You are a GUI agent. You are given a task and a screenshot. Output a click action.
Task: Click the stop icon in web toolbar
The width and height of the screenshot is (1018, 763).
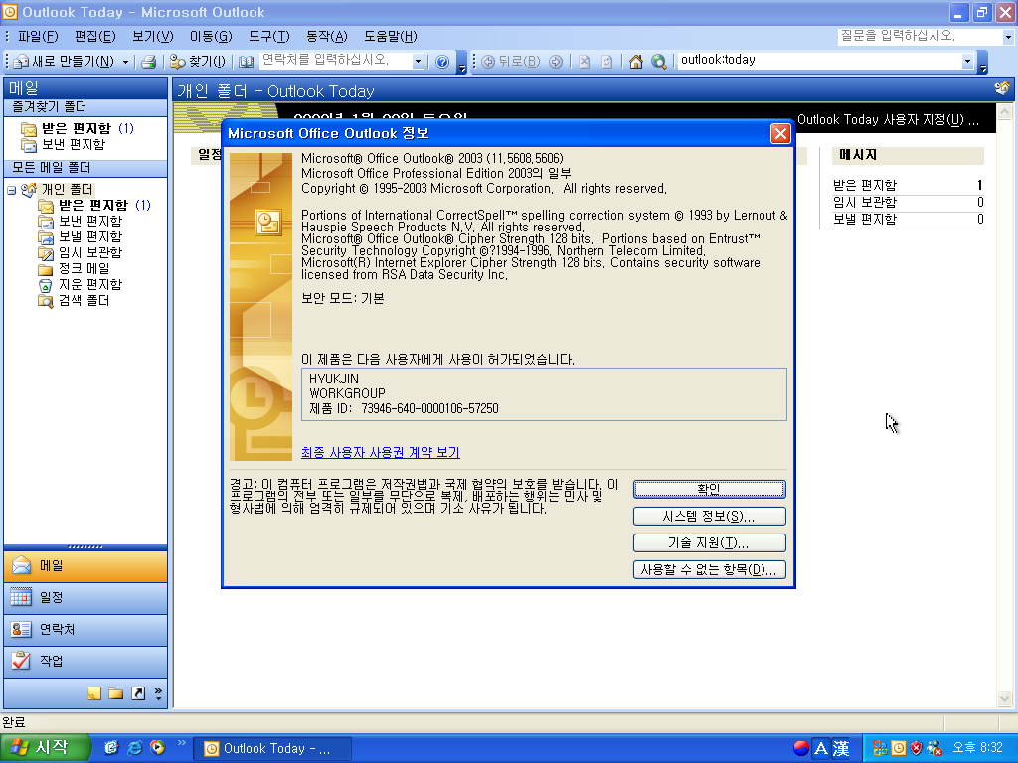585,62
